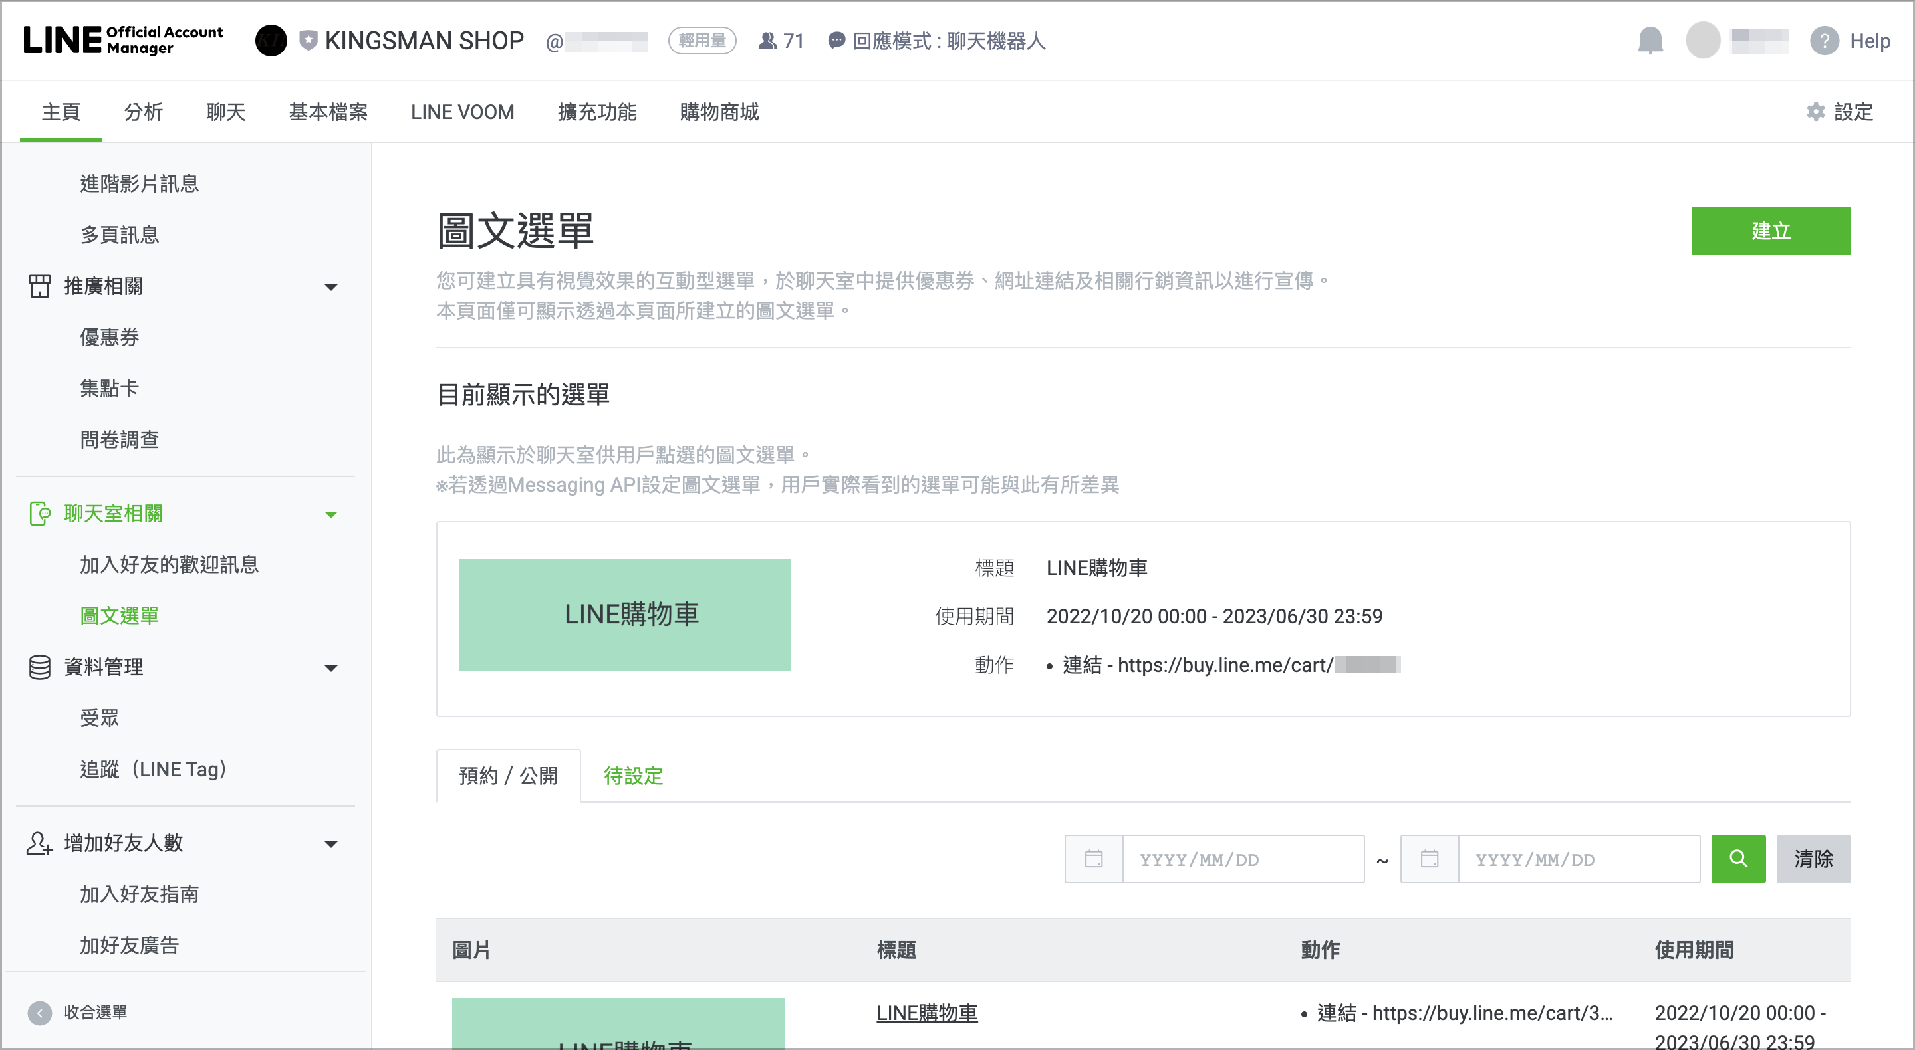Open 受眾 in sidebar

click(x=99, y=718)
